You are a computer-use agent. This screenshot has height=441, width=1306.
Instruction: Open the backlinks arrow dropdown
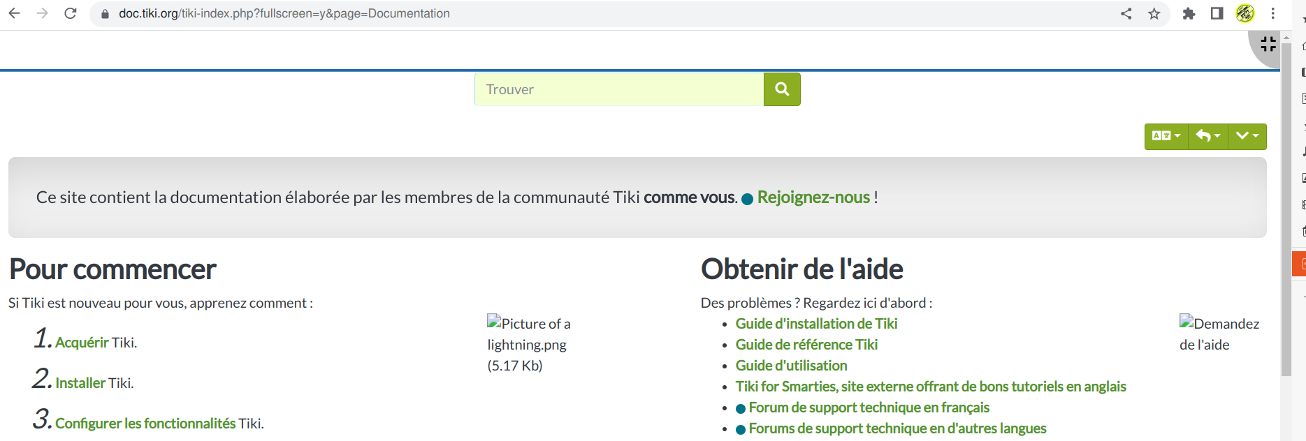[x=1208, y=136]
